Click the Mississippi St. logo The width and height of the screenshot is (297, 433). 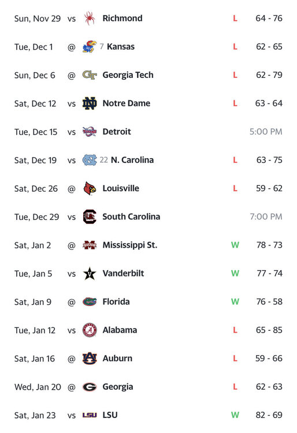click(x=90, y=245)
